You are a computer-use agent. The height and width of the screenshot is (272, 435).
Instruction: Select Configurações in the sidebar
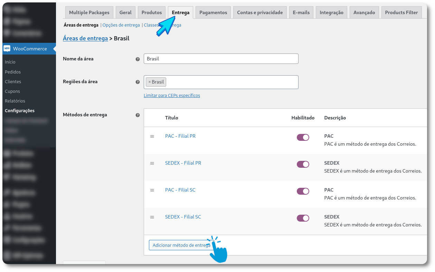(20, 111)
